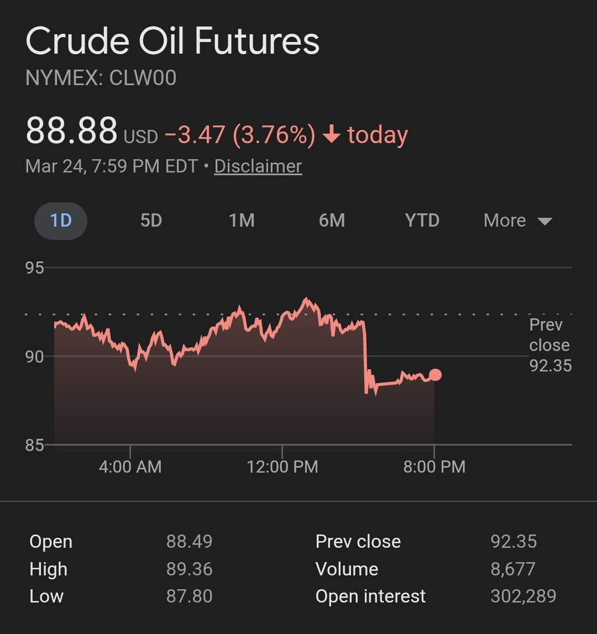This screenshot has height=634, width=597.
Task: Click the 8:00 PM axis label
Action: pos(434,467)
